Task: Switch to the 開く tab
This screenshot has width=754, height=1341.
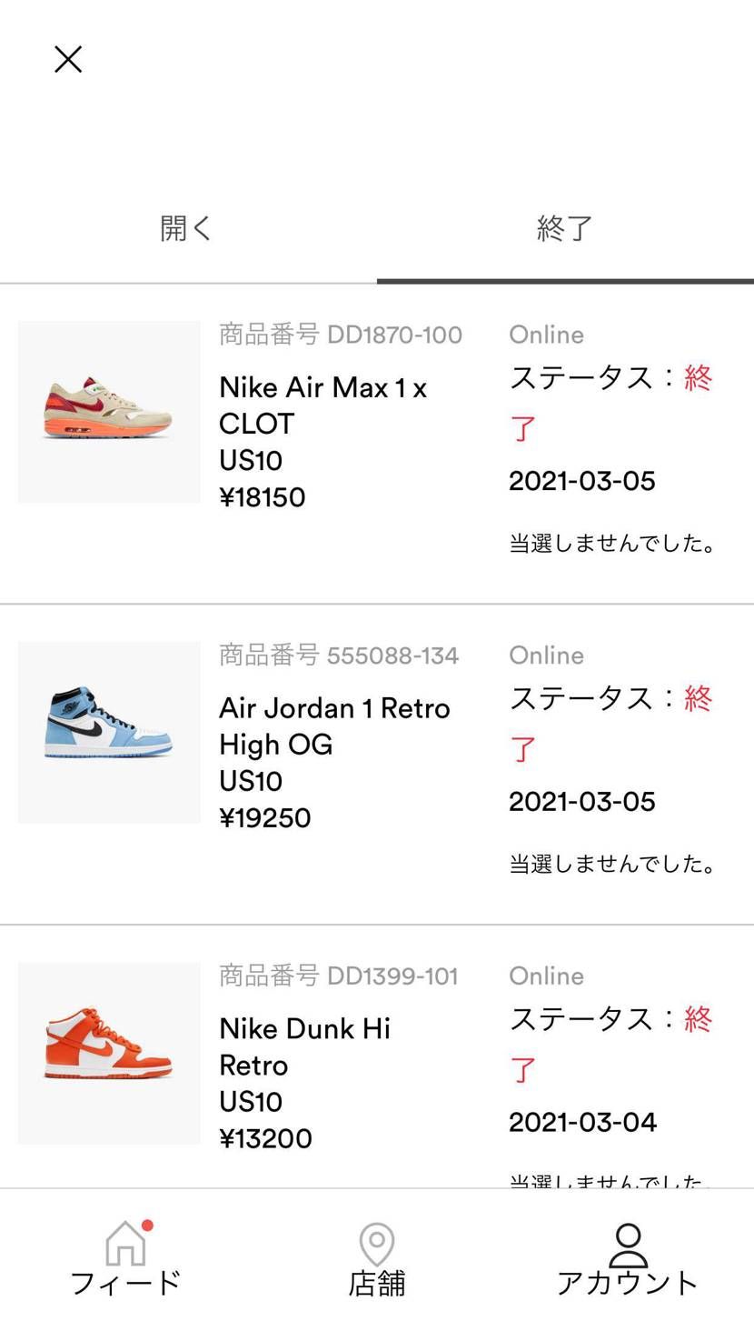Action: [186, 228]
